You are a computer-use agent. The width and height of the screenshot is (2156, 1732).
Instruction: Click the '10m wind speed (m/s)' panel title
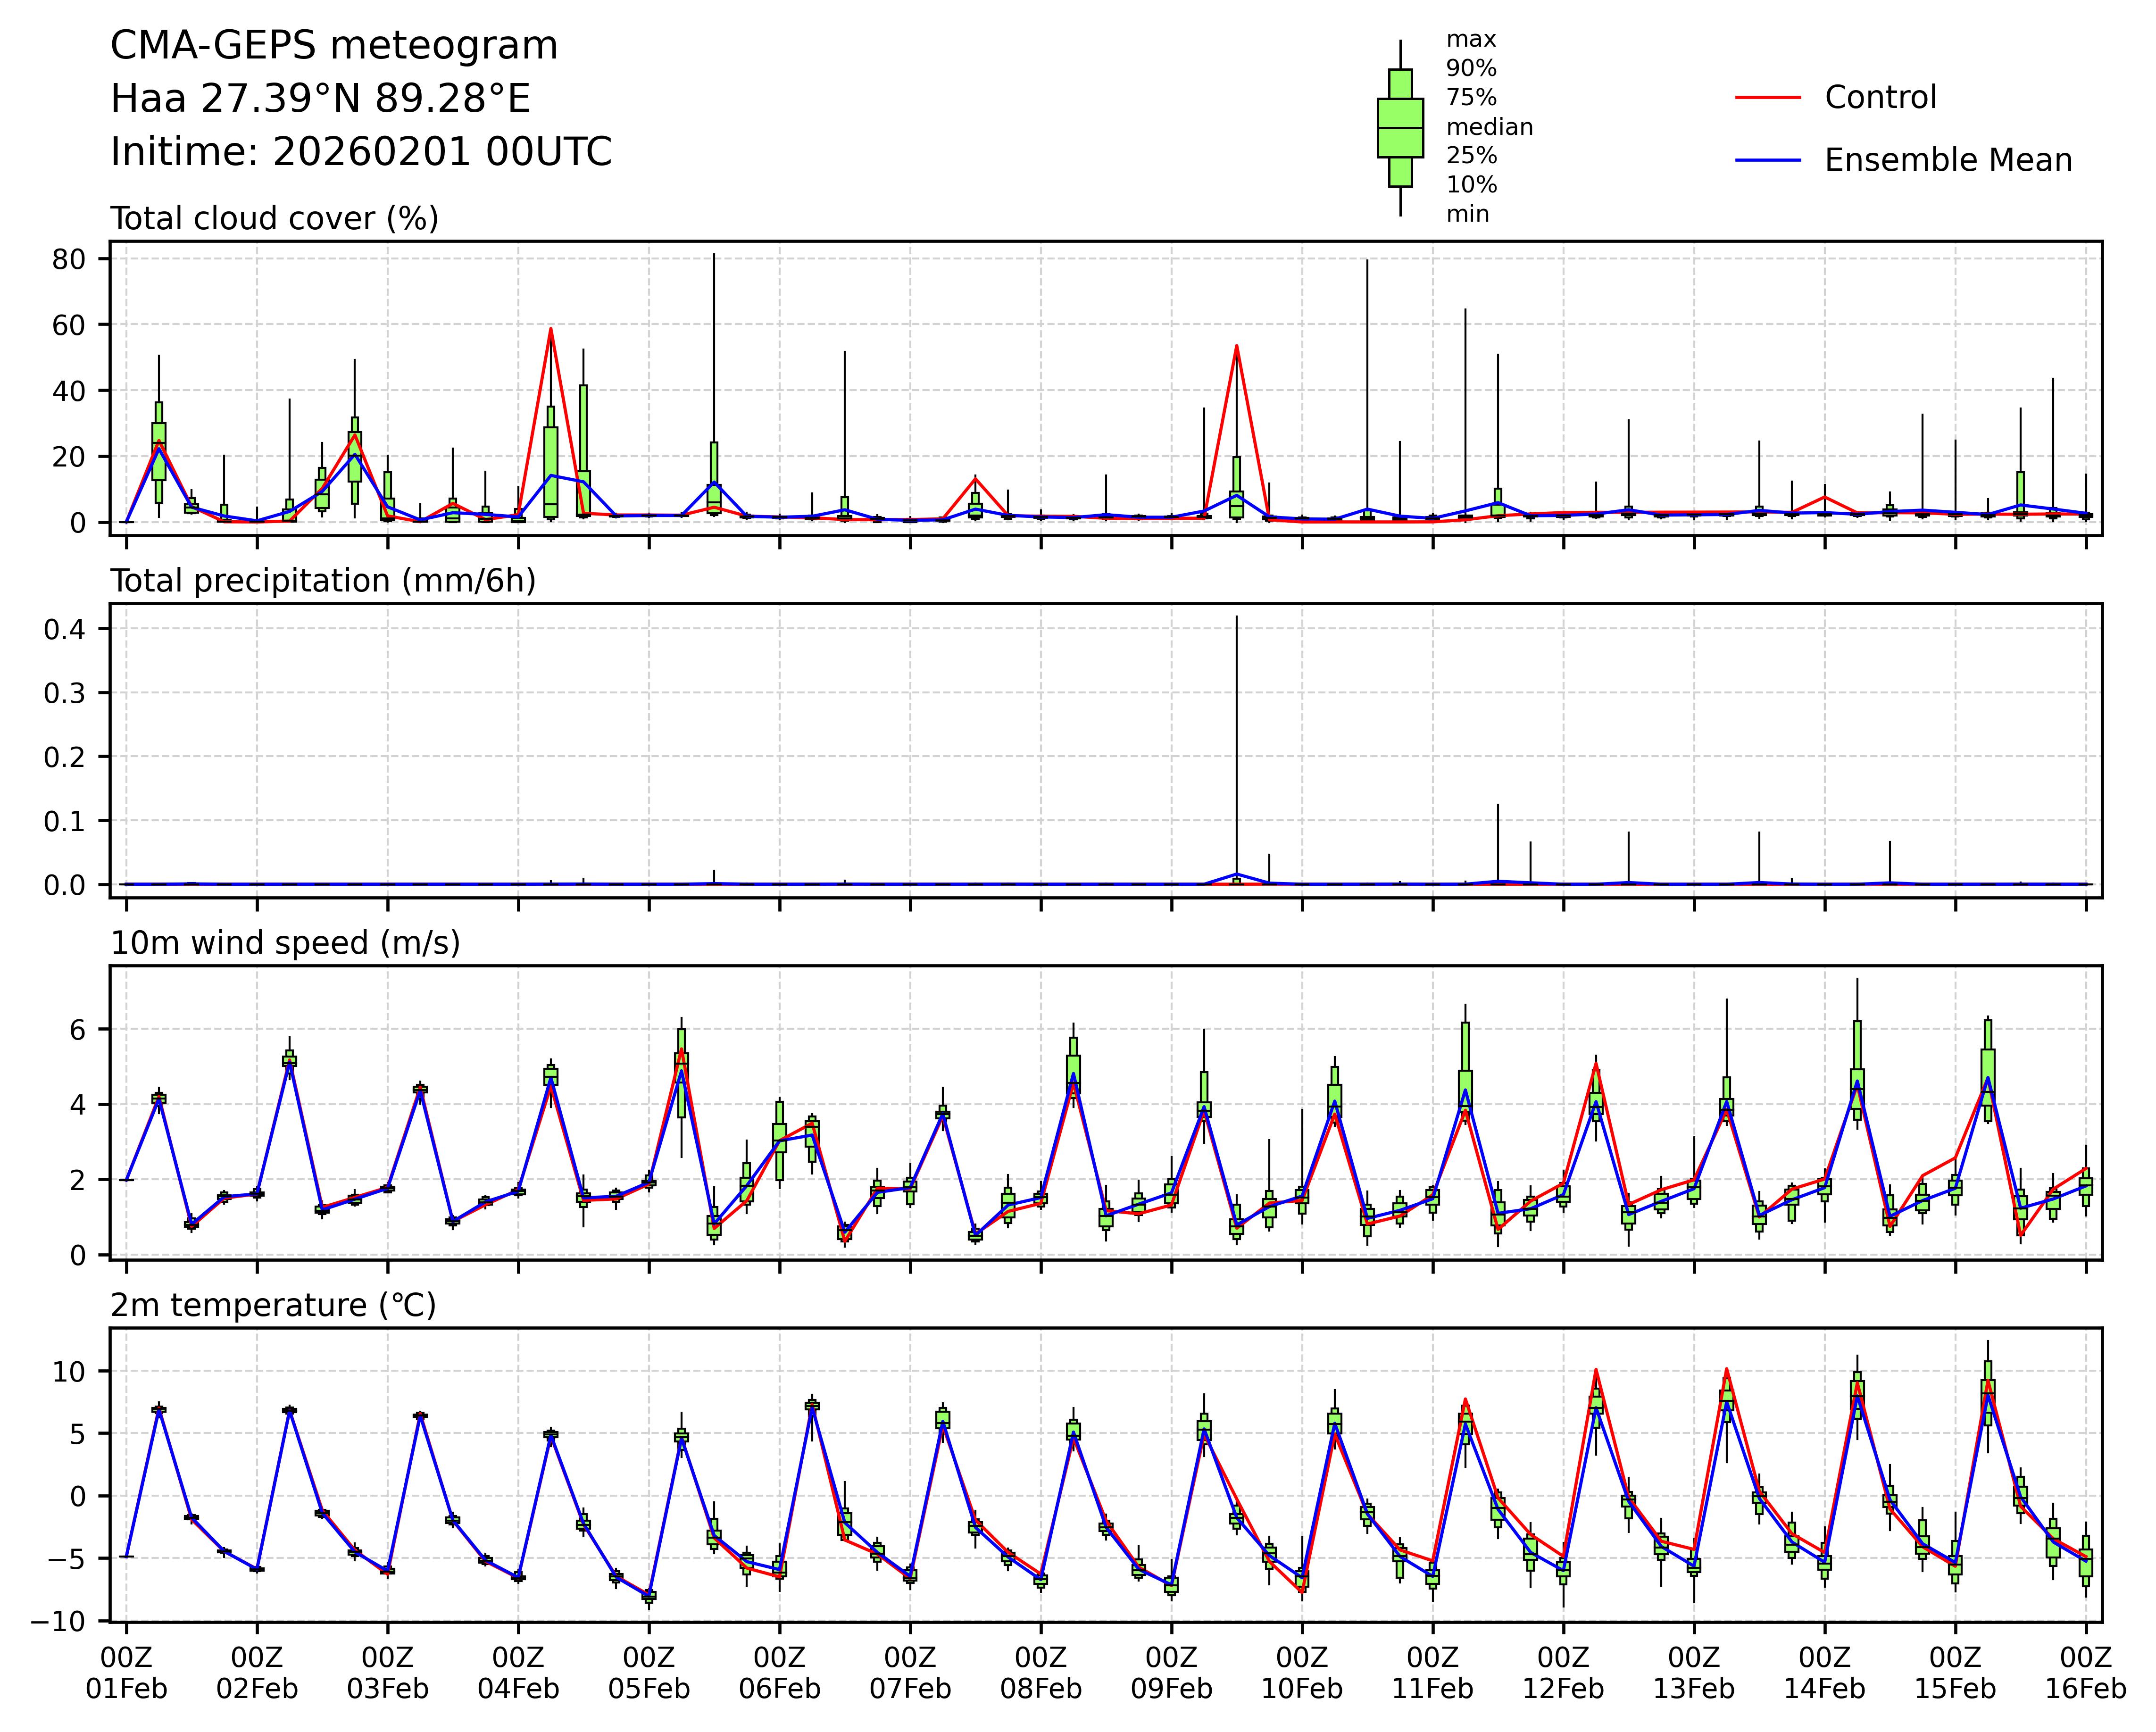coord(285,943)
